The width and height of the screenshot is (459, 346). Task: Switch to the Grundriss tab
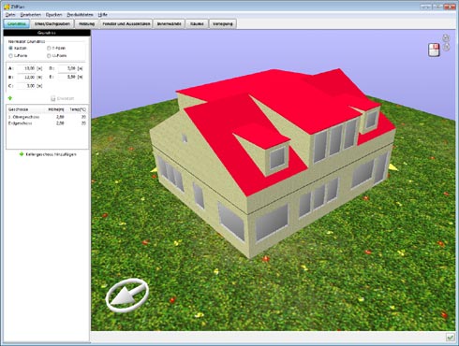coord(17,23)
